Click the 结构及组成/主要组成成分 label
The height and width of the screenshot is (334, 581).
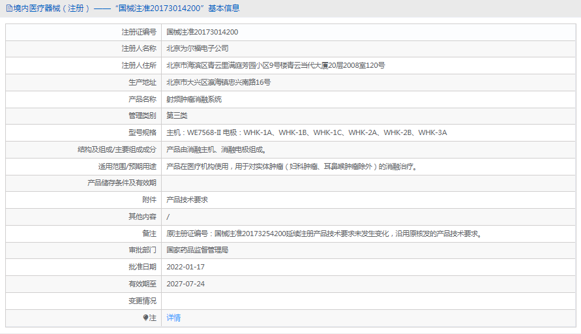coord(117,150)
